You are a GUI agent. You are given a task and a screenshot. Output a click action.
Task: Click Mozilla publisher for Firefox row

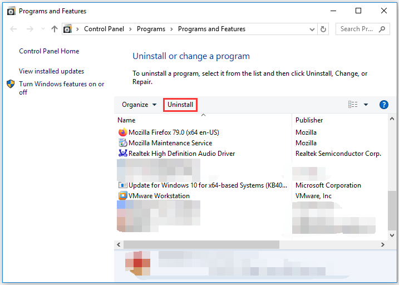click(x=306, y=132)
